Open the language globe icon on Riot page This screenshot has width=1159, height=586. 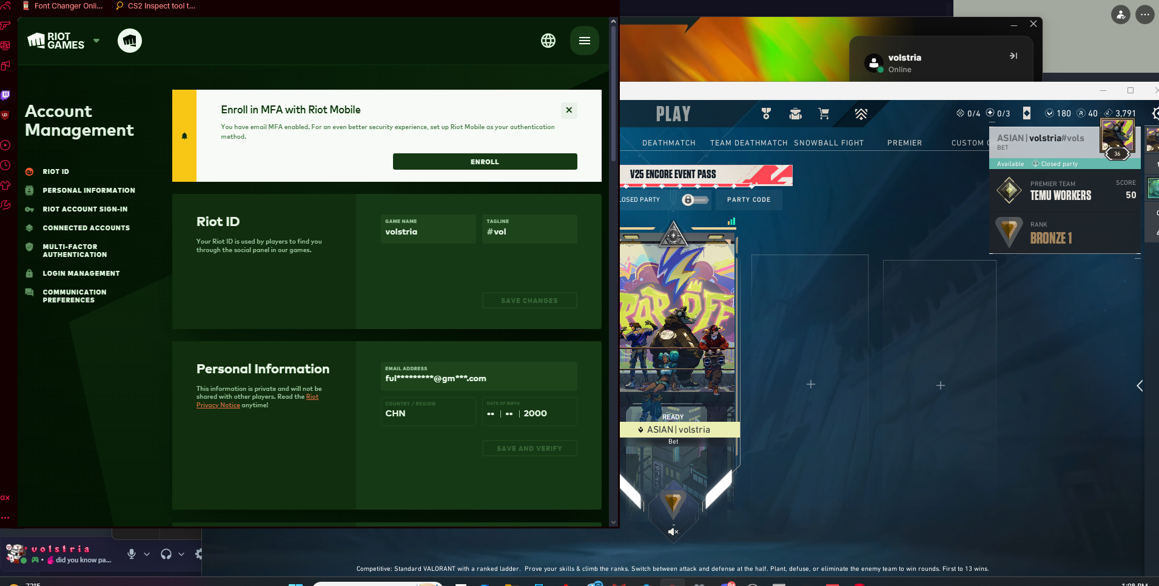tap(548, 41)
